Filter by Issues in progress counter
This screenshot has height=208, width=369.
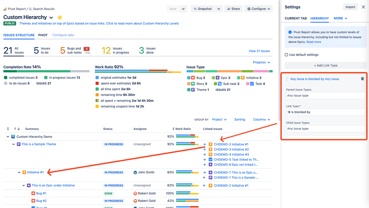pos(115,50)
